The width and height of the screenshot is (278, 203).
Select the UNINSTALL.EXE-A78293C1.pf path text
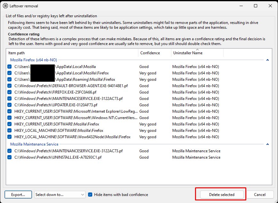click(58, 157)
